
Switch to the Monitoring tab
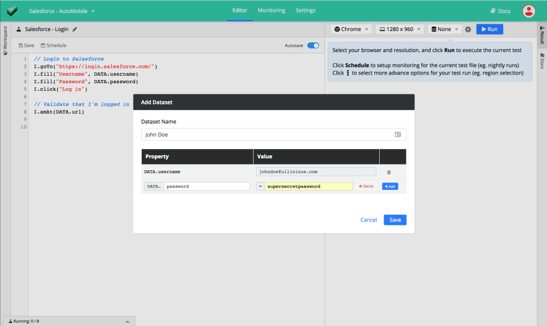coord(272,11)
